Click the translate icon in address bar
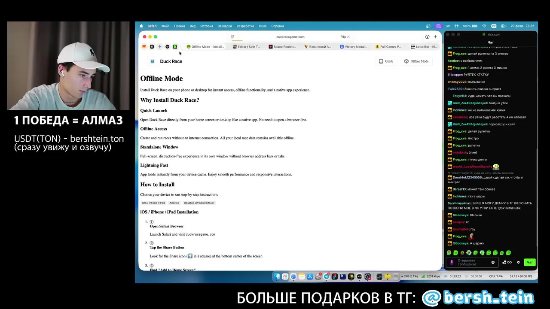The height and width of the screenshot is (309, 550). 343,37
